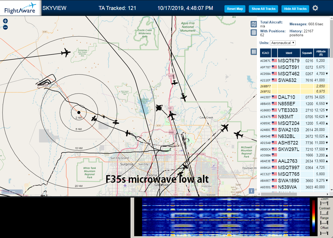
Task: Click the Hide All Tracks button
Action: pos(295,9)
